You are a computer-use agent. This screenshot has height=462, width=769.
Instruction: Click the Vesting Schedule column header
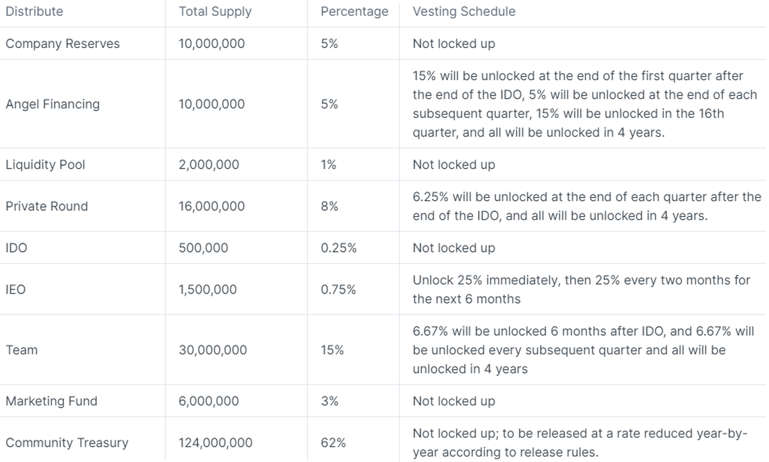(x=464, y=12)
